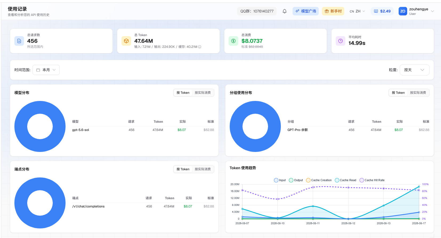This screenshot has width=441, height=238.
Task: Click the green dollar total cost icon
Action: [x=233, y=41]
